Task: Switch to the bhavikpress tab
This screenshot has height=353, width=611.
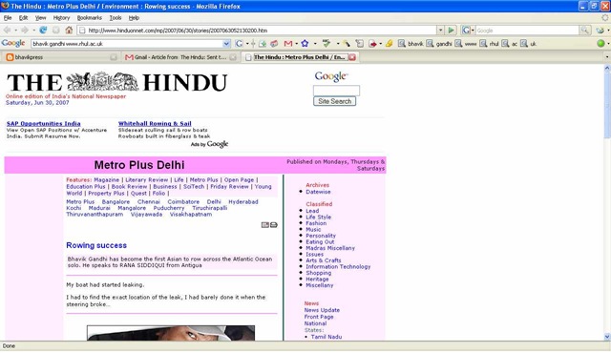Action: click(60, 57)
